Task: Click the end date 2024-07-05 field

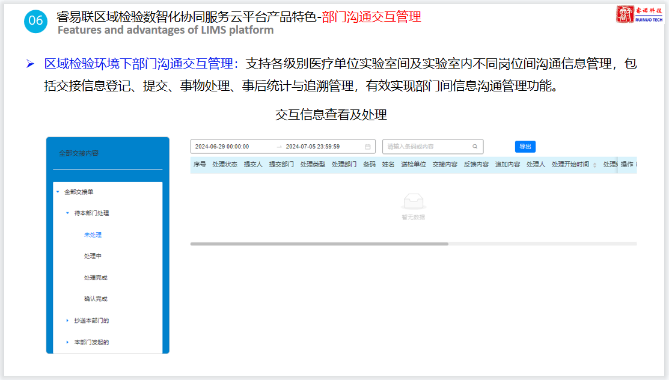Action: click(313, 147)
